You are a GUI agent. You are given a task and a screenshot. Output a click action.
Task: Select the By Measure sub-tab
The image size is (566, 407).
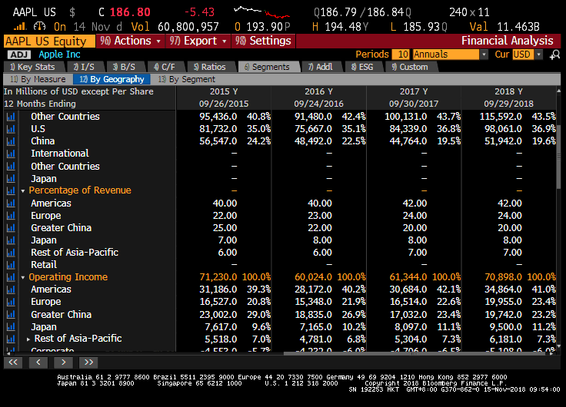(38, 79)
